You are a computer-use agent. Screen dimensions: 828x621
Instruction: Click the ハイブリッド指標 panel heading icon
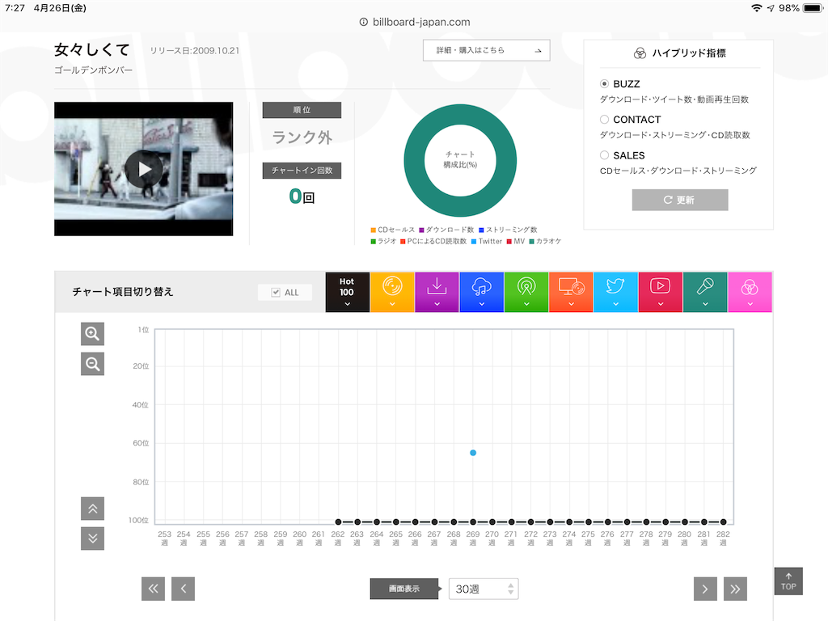click(640, 53)
